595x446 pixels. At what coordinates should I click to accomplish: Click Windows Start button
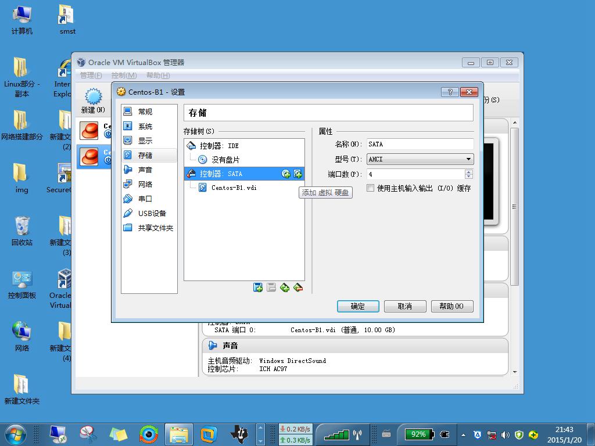point(16,434)
